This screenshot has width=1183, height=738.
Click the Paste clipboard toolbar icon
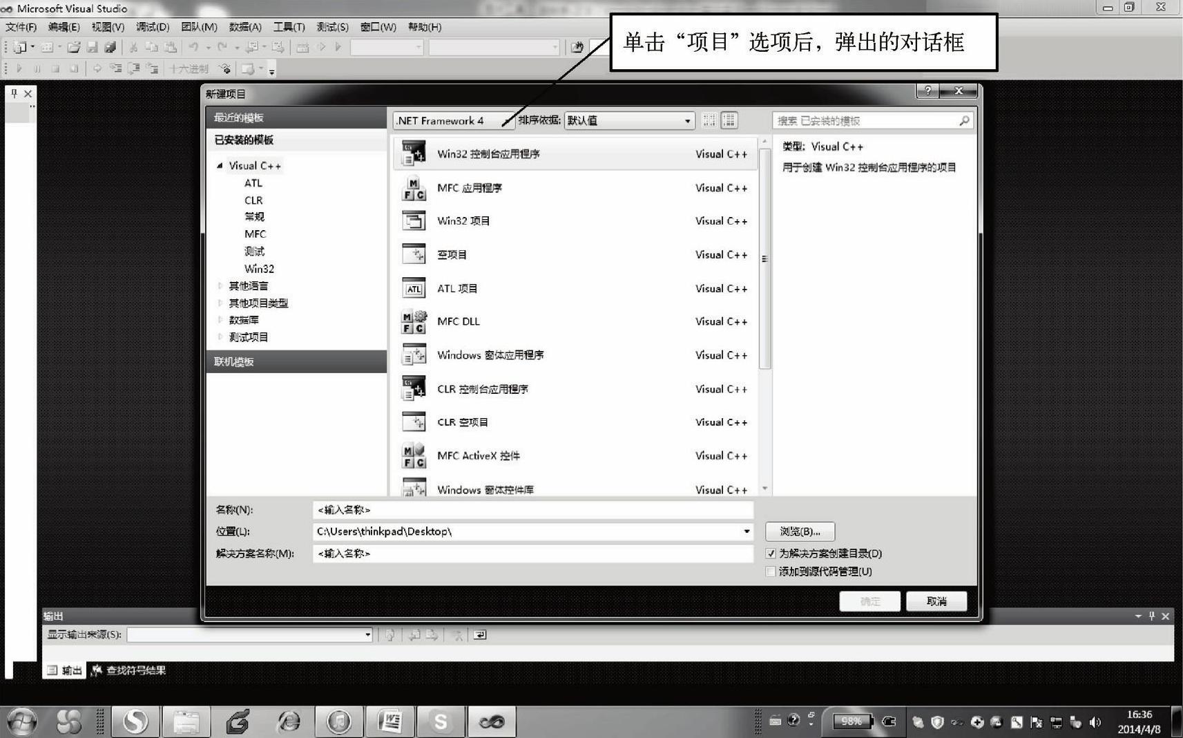coord(171,47)
